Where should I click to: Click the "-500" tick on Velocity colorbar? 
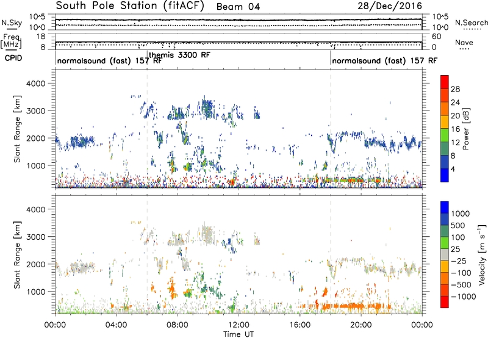coord(461,284)
